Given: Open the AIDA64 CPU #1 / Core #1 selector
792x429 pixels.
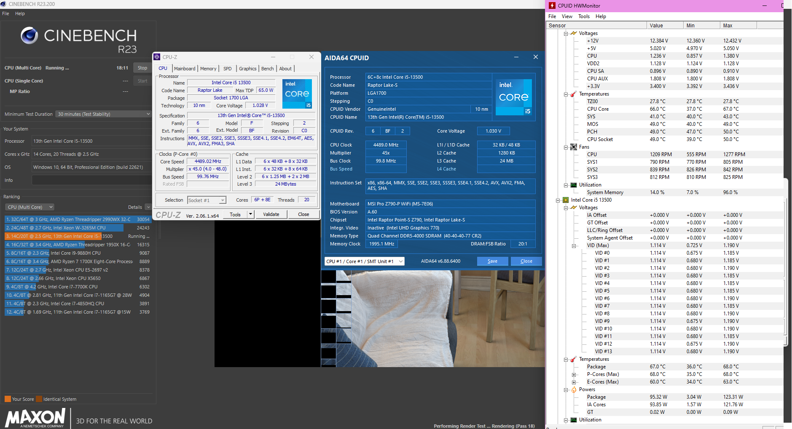Looking at the screenshot, I should click(365, 261).
